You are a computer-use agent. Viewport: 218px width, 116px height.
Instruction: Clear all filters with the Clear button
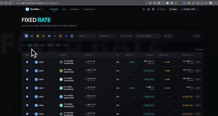[x=196, y=36]
